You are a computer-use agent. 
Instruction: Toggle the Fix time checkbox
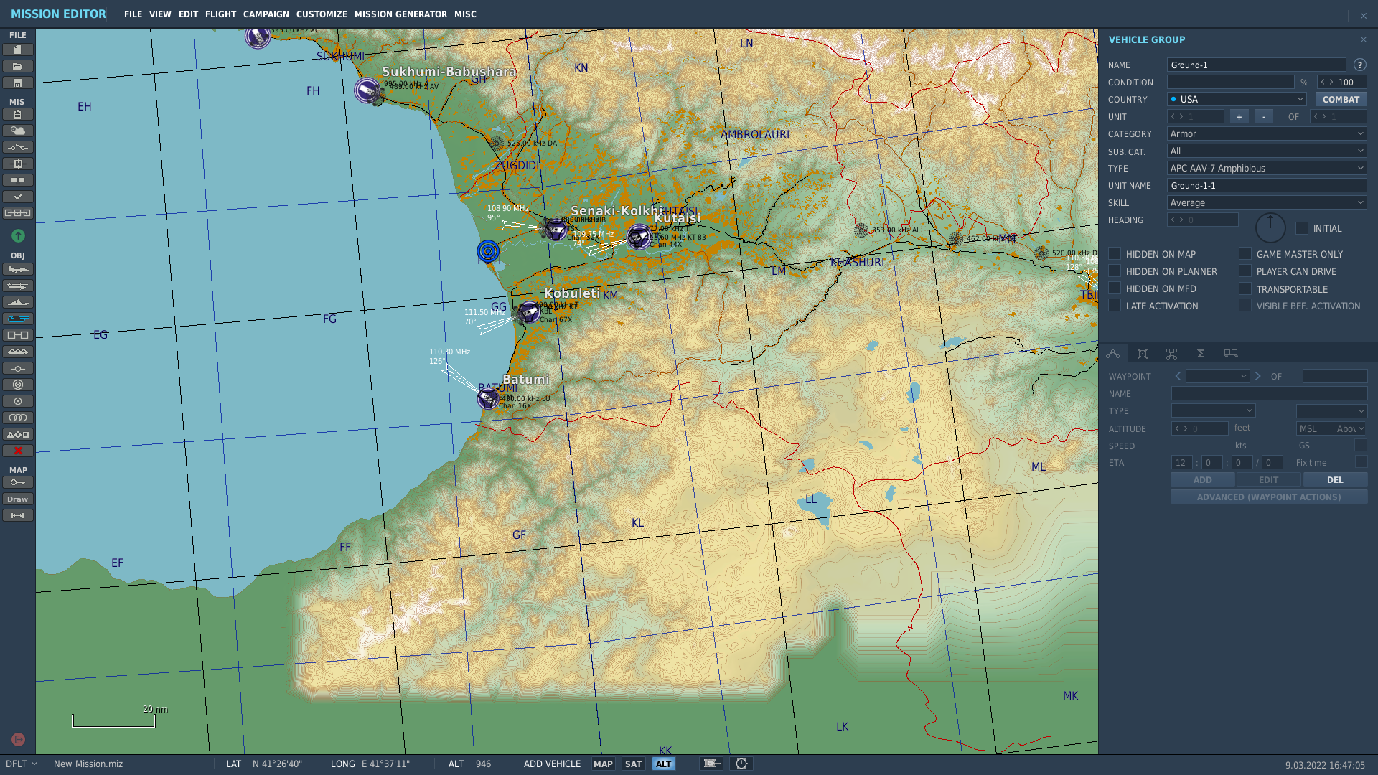(1361, 462)
